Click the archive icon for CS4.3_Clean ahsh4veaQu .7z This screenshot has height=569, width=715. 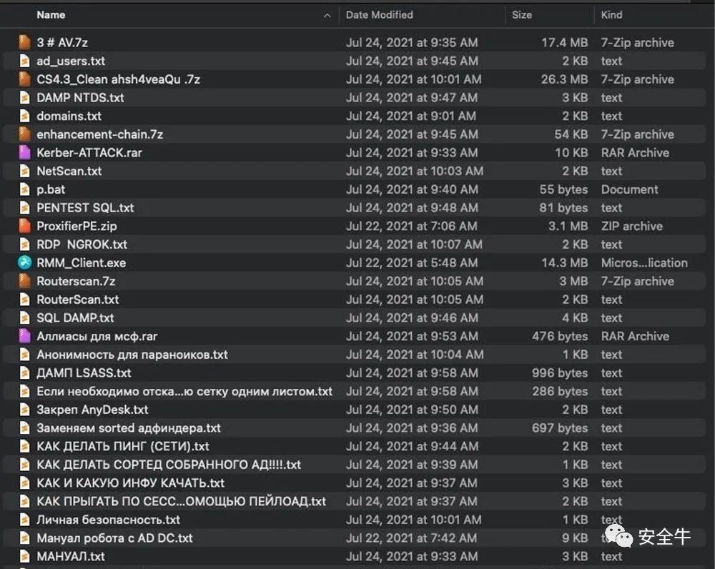click(24, 79)
